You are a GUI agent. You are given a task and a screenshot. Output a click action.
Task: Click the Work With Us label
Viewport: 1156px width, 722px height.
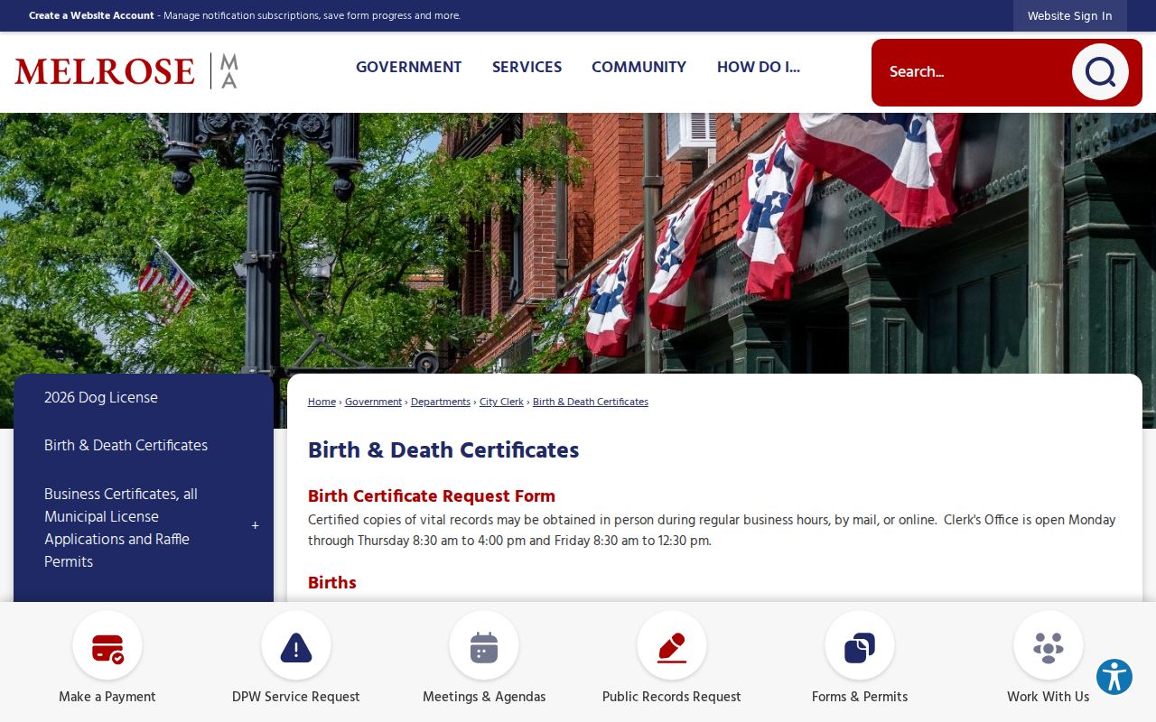click(1049, 697)
